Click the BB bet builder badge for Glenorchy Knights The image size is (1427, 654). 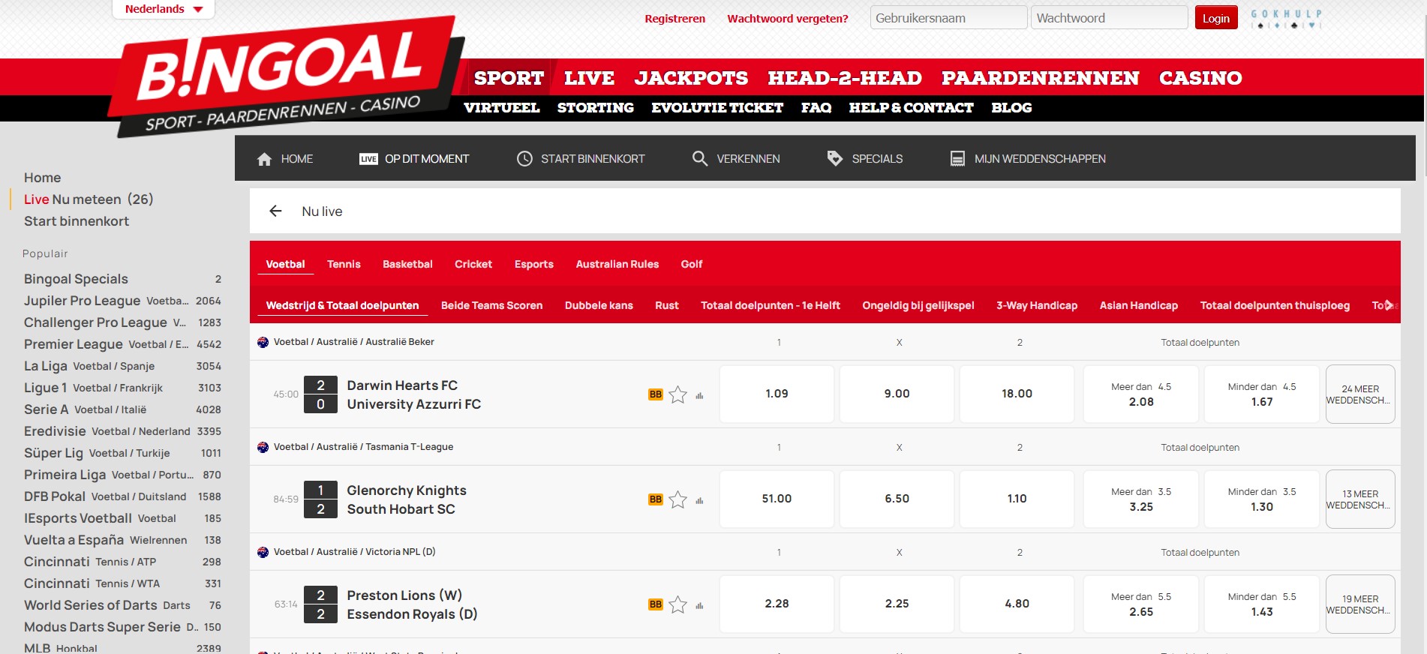point(656,499)
